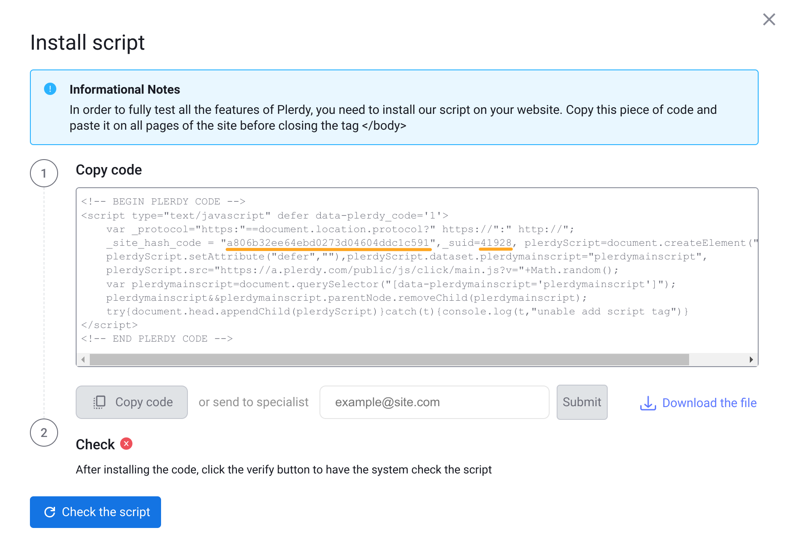Screen dimensions: 789x546
Task: Click the try{document.head.appendChild line
Action: tap(397, 311)
